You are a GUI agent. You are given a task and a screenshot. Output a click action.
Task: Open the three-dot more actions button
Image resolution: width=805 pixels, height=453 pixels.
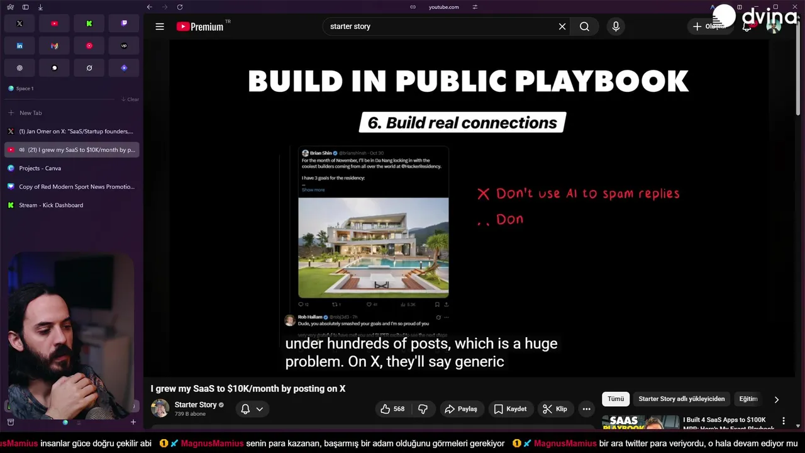tap(587, 409)
